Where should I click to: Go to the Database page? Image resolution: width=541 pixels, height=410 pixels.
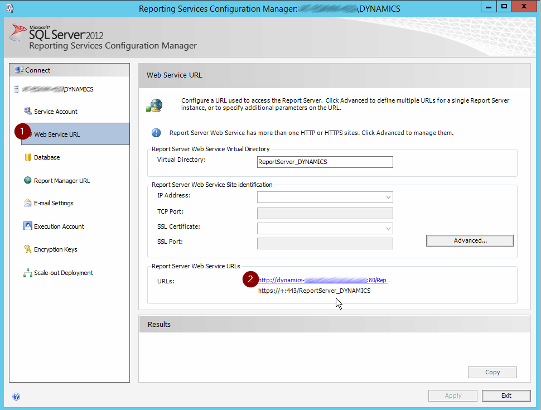pyautogui.click(x=47, y=157)
